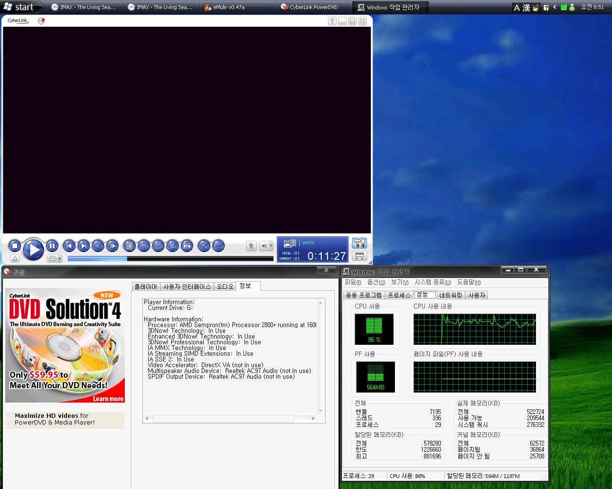Click the PowerDVD help question mark button
The width and height of the screenshot is (612, 489).
click(332, 21)
